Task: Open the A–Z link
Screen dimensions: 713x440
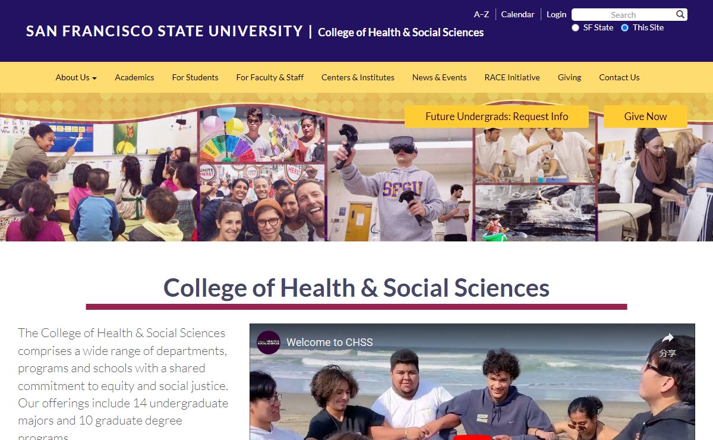Action: click(481, 14)
